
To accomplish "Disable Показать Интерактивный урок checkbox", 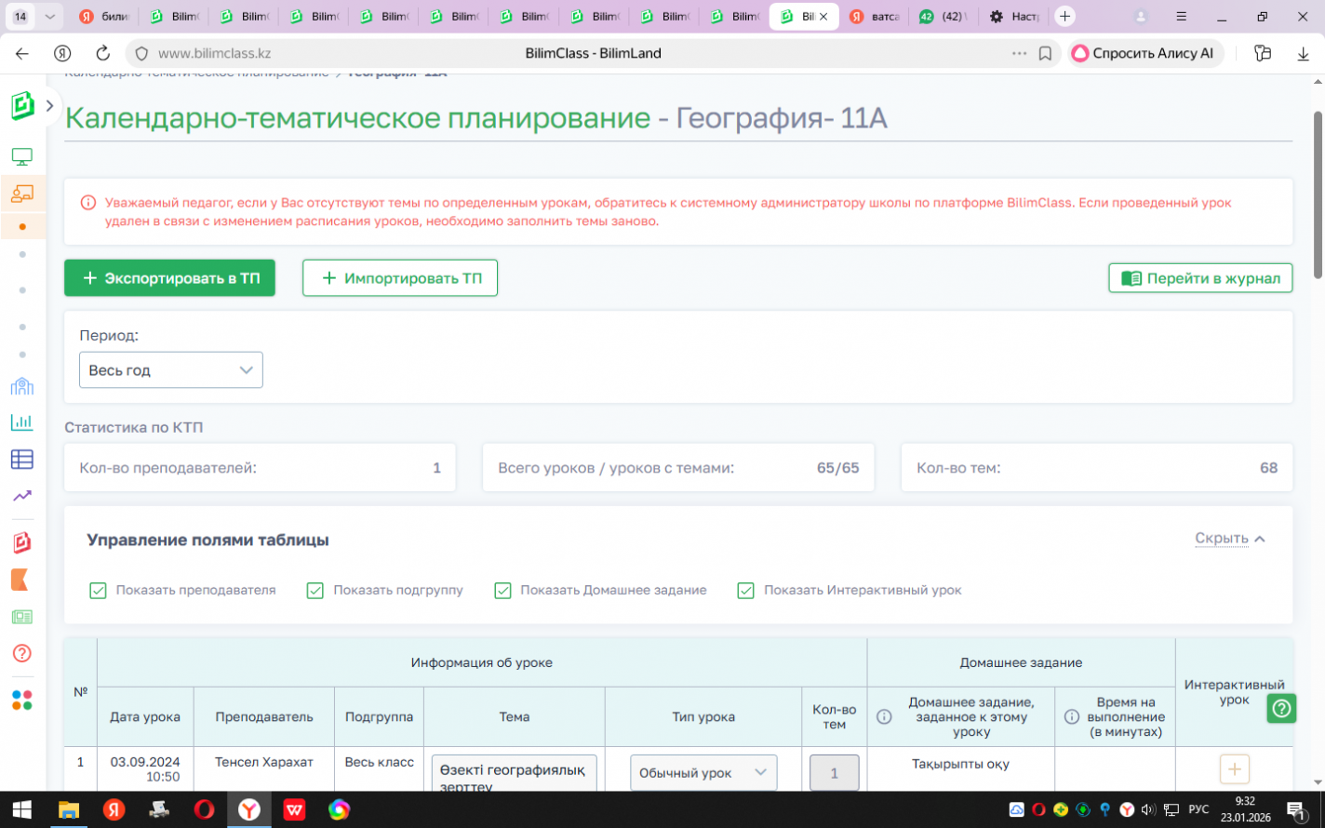I will pyautogui.click(x=745, y=591).
